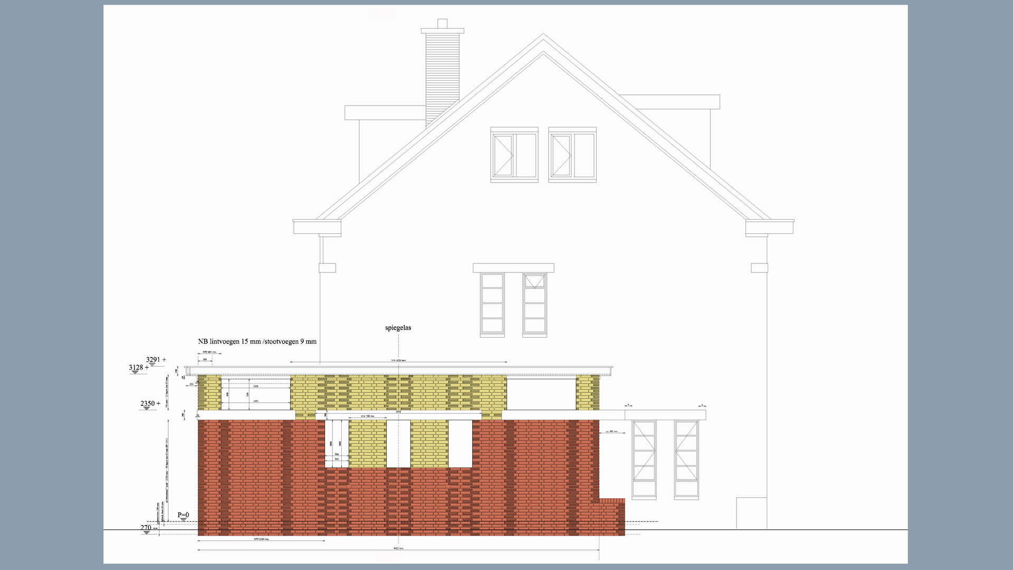Click the '8422 mm' total width dimension
The width and height of the screenshot is (1013, 570).
point(398,549)
